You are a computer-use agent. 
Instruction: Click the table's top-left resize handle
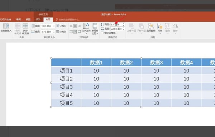coord(51,58)
